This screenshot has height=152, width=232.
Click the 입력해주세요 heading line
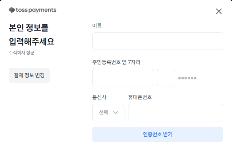(x=31, y=41)
